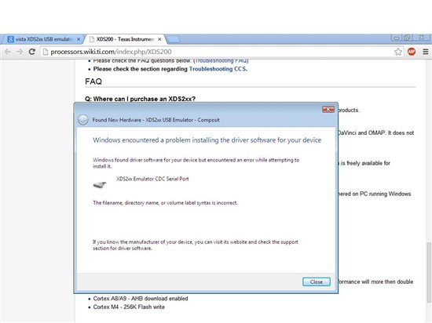Click 'filename, directory name' error message
432x323 pixels.
pos(165,203)
